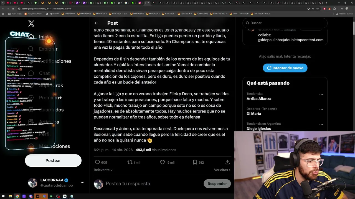The image size is (355, 199).
Task: Bookmark this page with the star icon
Action: (x=318, y=9)
